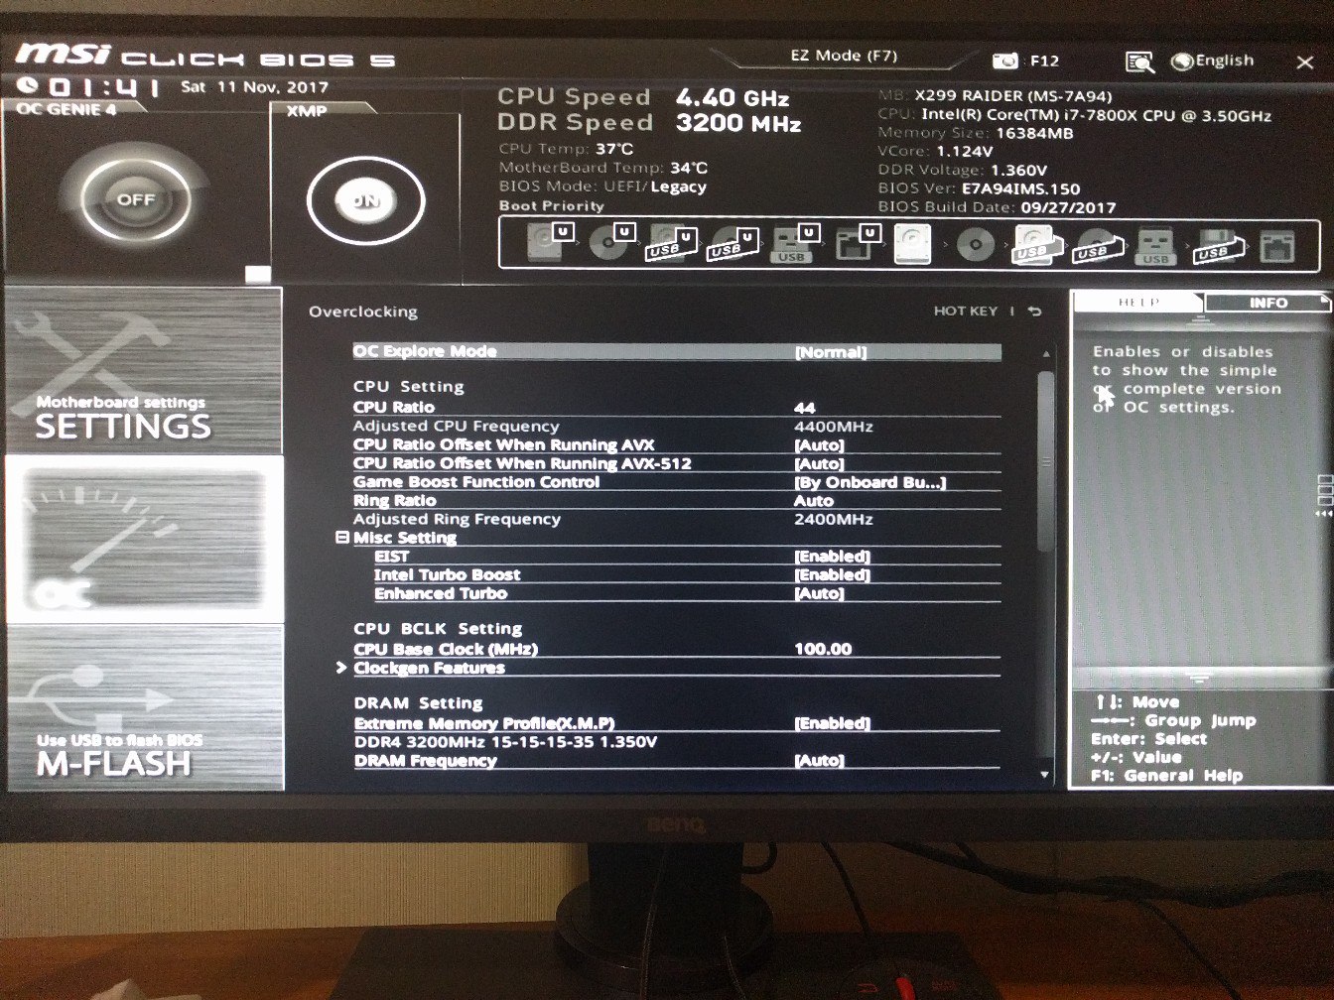Click the CPU Base Clock value 100.00
This screenshot has height=1000, width=1334.
click(823, 649)
